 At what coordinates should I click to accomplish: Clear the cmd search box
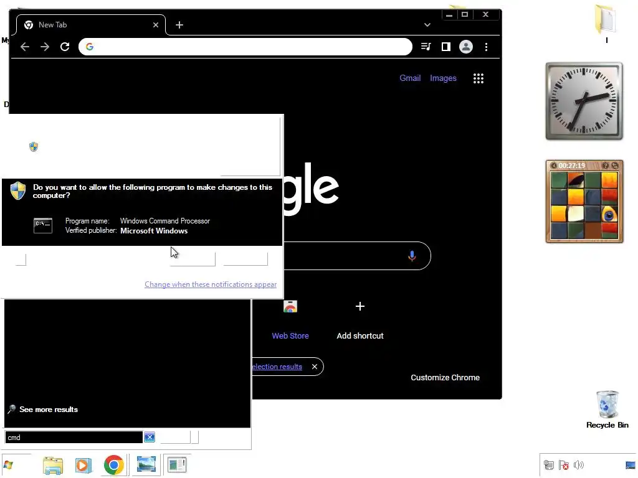150,438
